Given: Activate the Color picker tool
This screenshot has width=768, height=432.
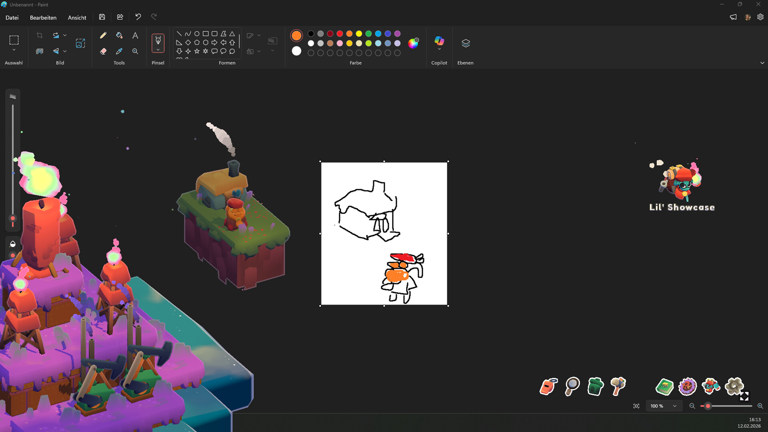Looking at the screenshot, I should pyautogui.click(x=119, y=51).
